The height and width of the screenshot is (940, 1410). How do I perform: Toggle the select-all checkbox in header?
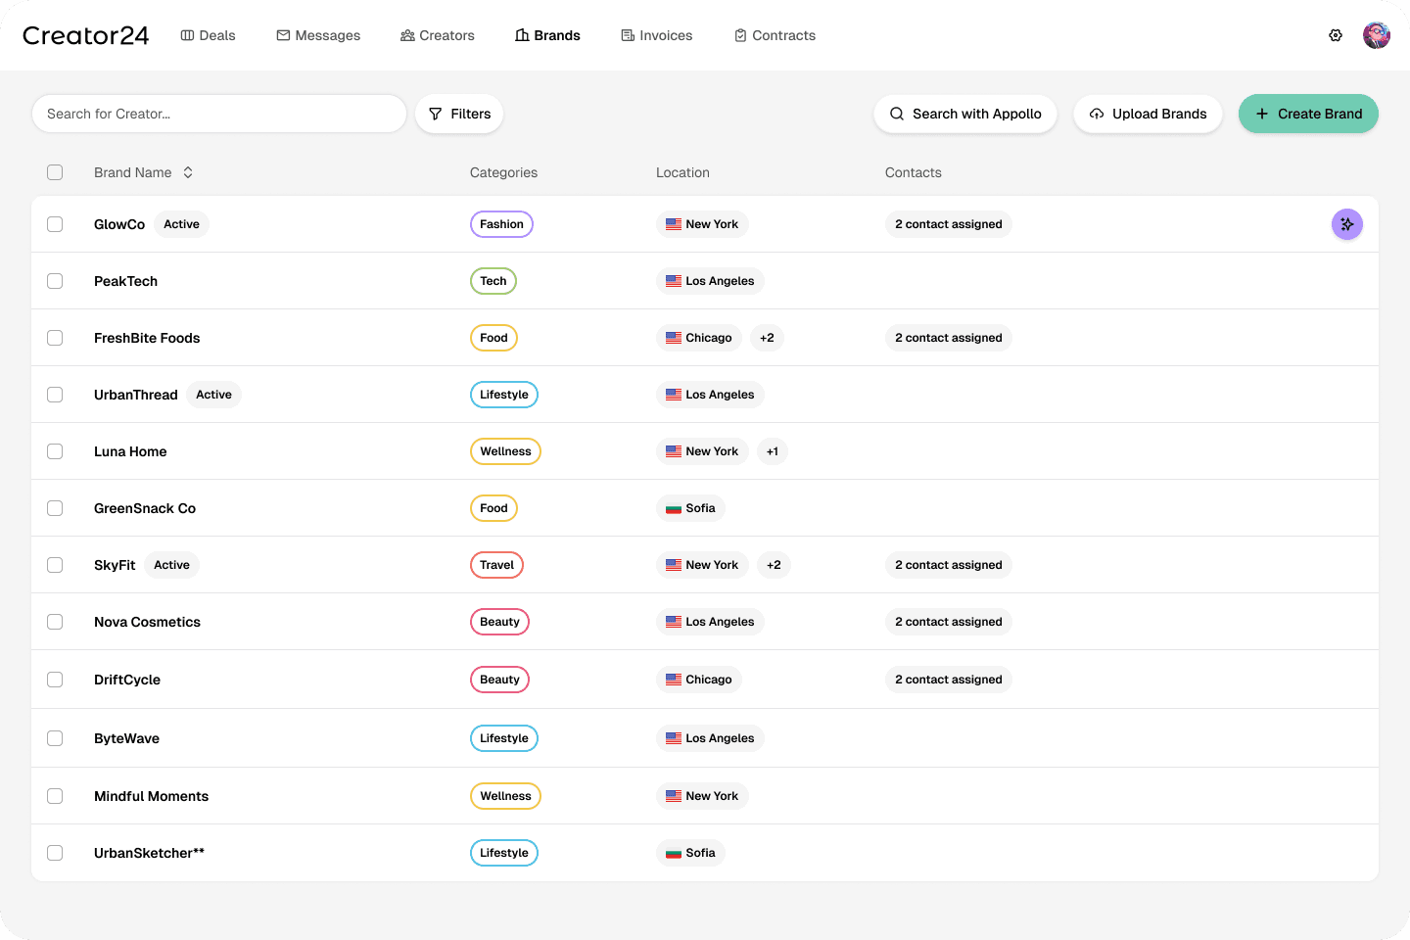pos(55,172)
